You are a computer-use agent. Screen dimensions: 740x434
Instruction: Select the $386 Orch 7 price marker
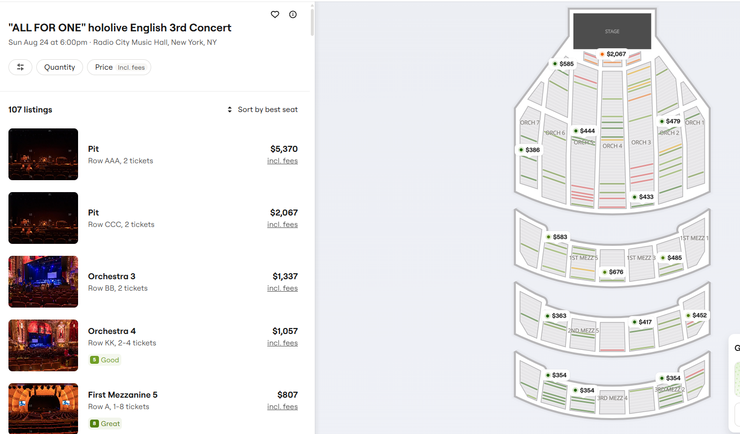pyautogui.click(x=529, y=150)
